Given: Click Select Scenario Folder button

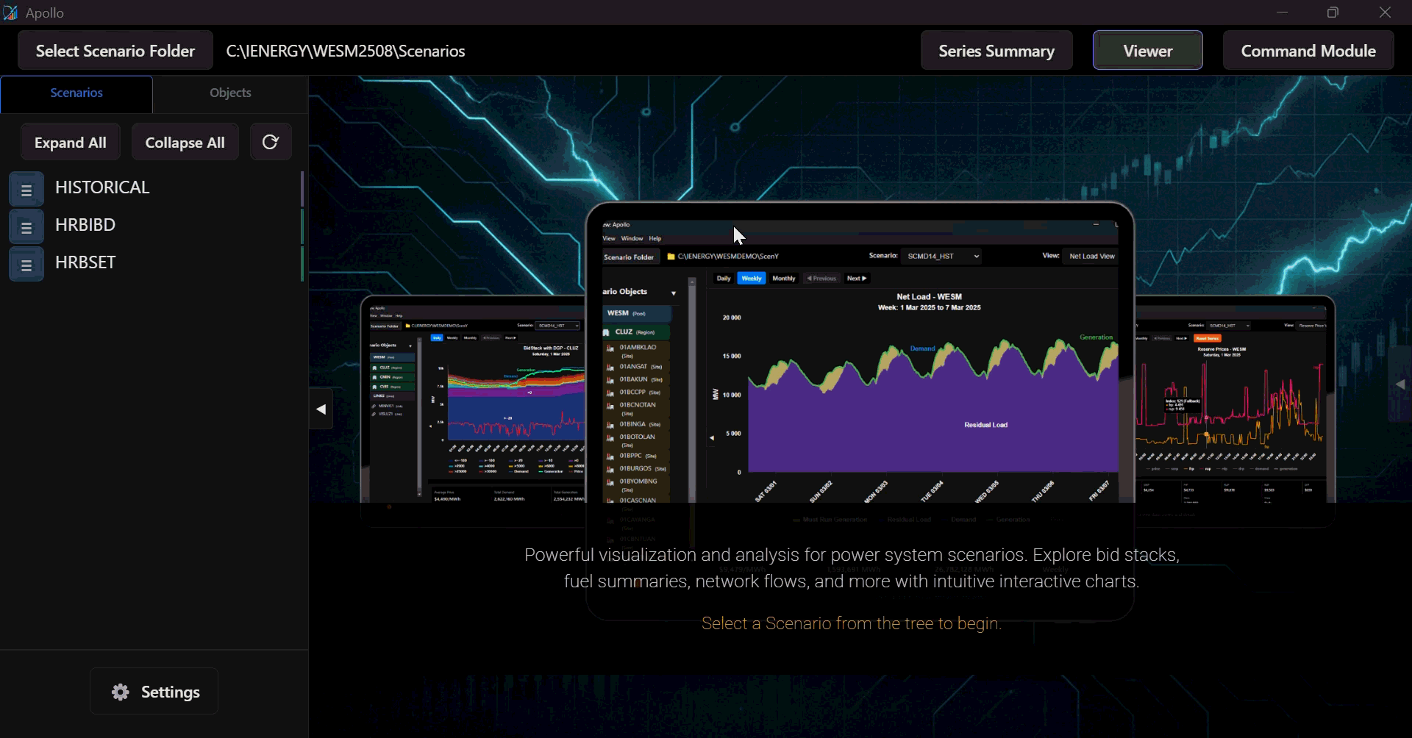Looking at the screenshot, I should point(115,51).
